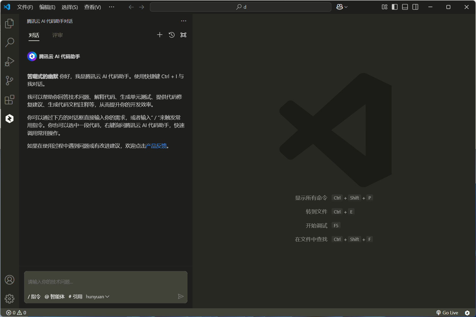Open the Copilot dropdown in title bar

[x=342, y=7]
